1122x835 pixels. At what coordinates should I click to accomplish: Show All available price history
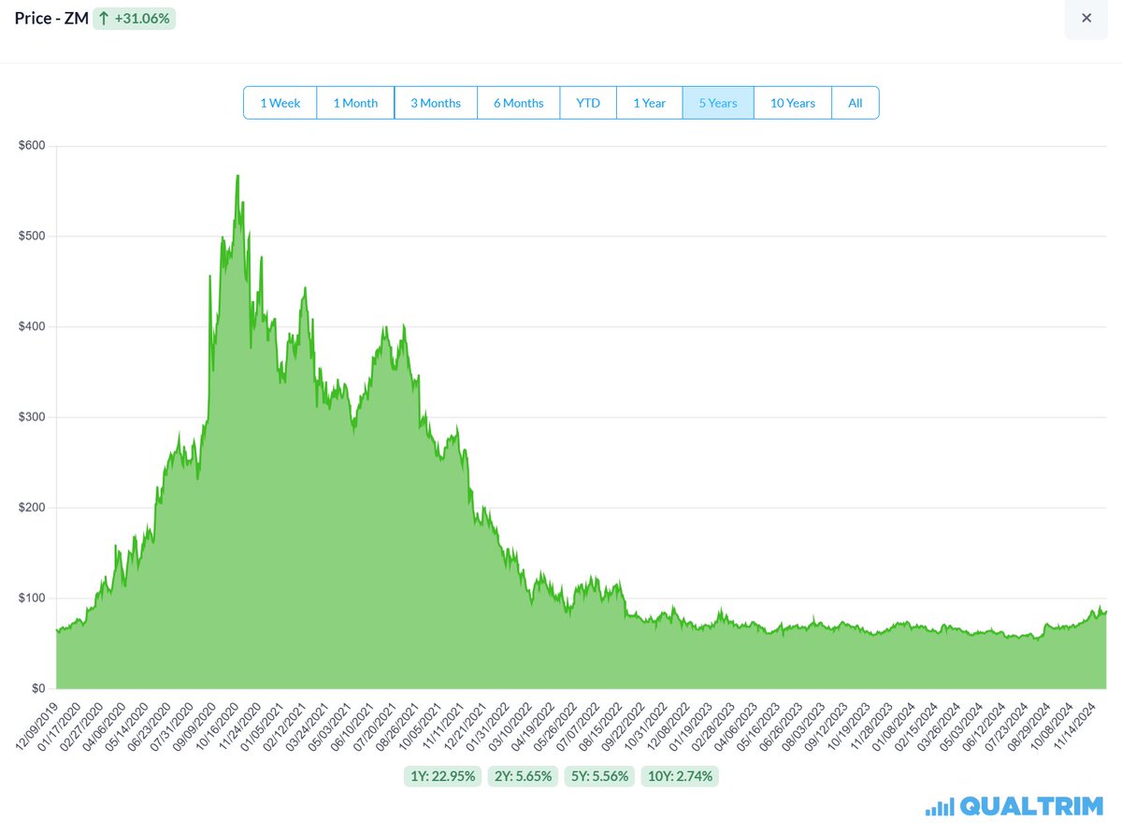tap(856, 103)
